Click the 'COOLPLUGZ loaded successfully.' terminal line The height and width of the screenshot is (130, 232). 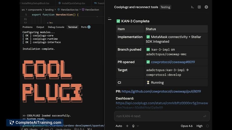coord(47,116)
